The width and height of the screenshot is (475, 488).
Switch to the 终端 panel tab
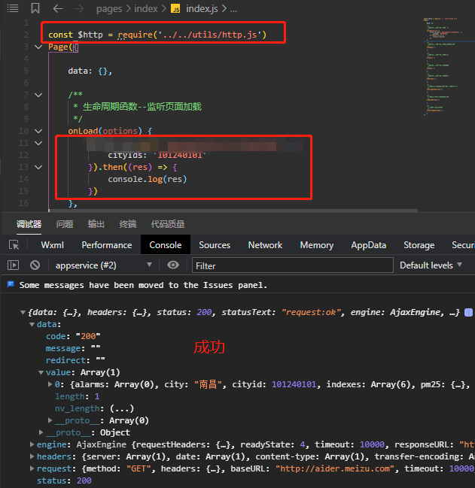pos(128,224)
